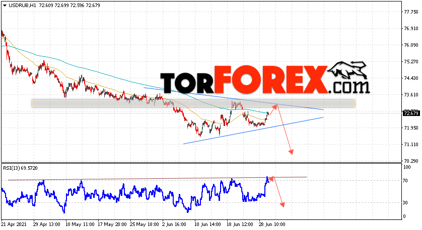Click the 25 May 18:00 time label
This screenshot has width=422, height=230.
[145, 224]
